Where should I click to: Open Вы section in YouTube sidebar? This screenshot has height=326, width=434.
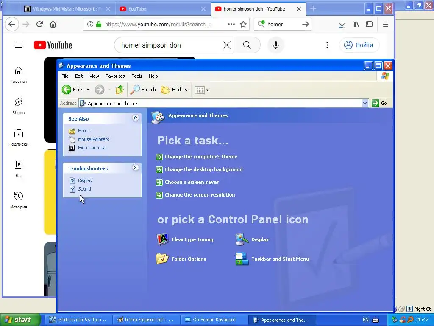click(x=19, y=169)
